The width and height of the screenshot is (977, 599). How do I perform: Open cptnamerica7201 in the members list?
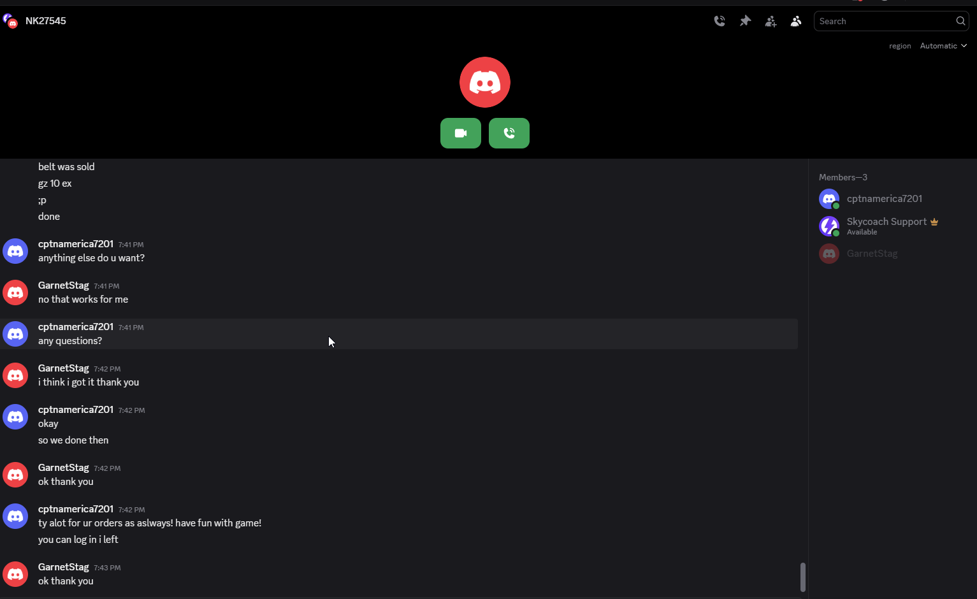(x=891, y=199)
